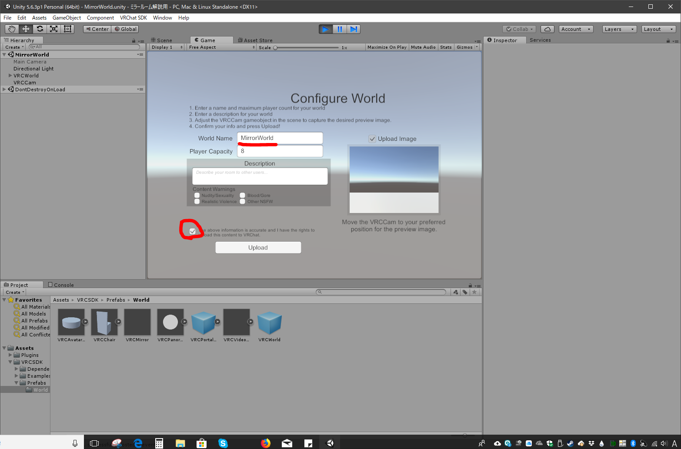
Task: Select the VRCChair prefab asset
Action: click(104, 326)
